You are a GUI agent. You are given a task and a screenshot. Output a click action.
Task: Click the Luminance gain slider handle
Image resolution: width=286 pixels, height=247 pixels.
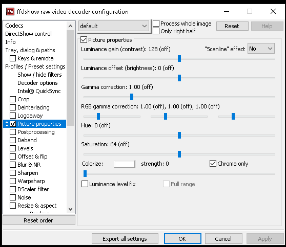click(x=179, y=59)
